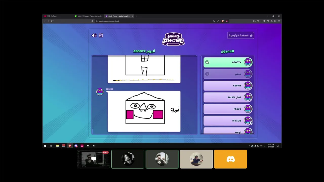
Task: Open Brave Shields lion icon
Action: (x=223, y=21)
